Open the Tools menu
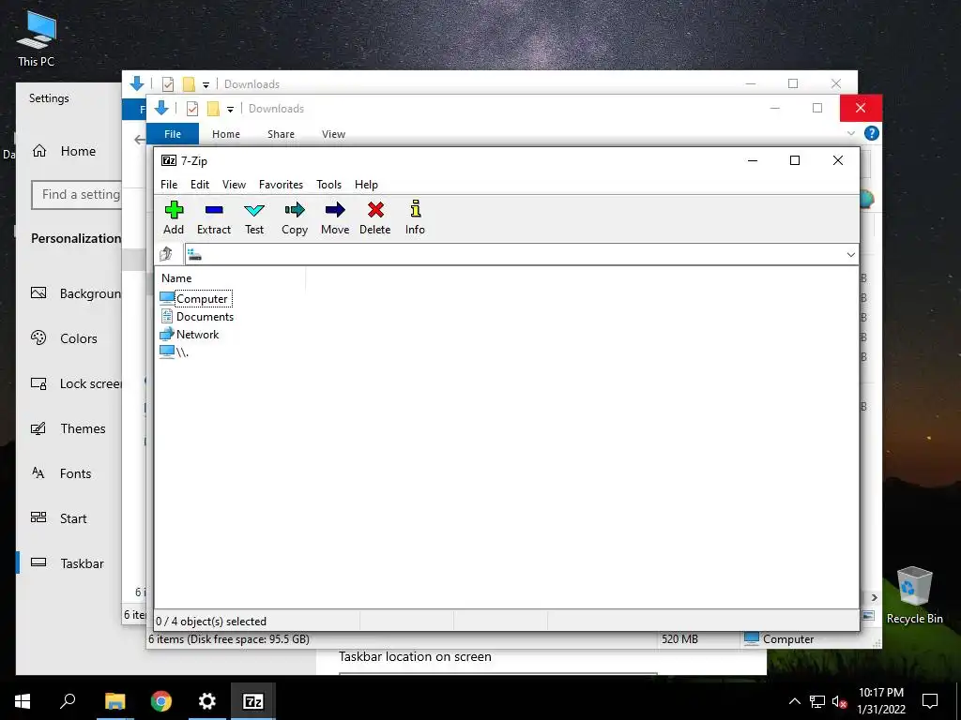 coord(328,185)
